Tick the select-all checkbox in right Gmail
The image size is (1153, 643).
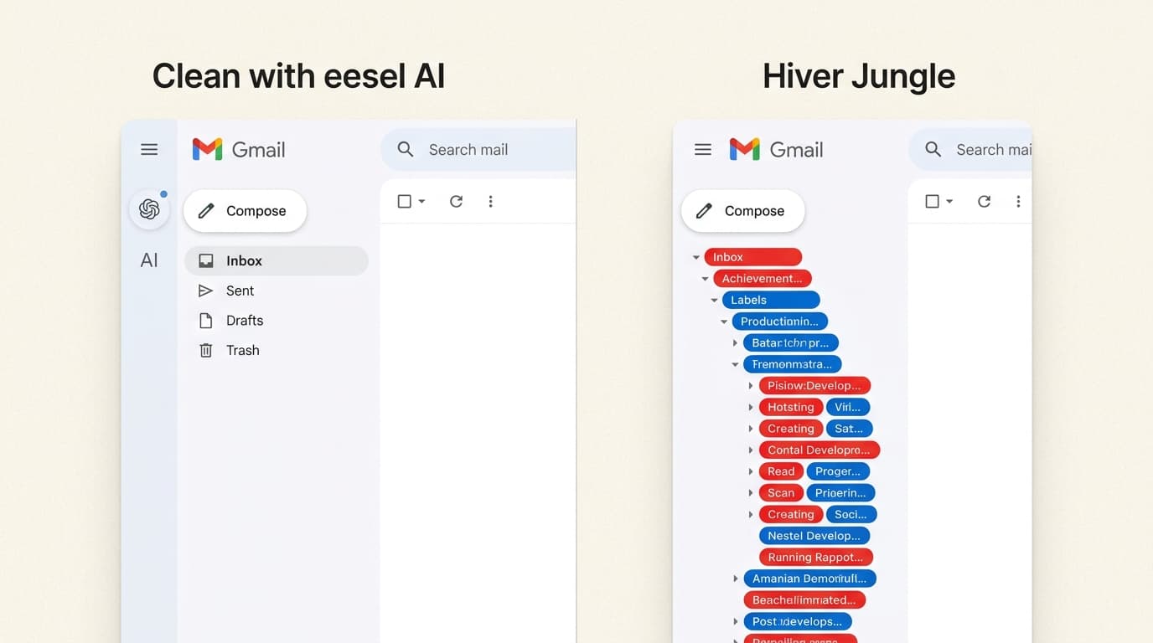(x=932, y=201)
